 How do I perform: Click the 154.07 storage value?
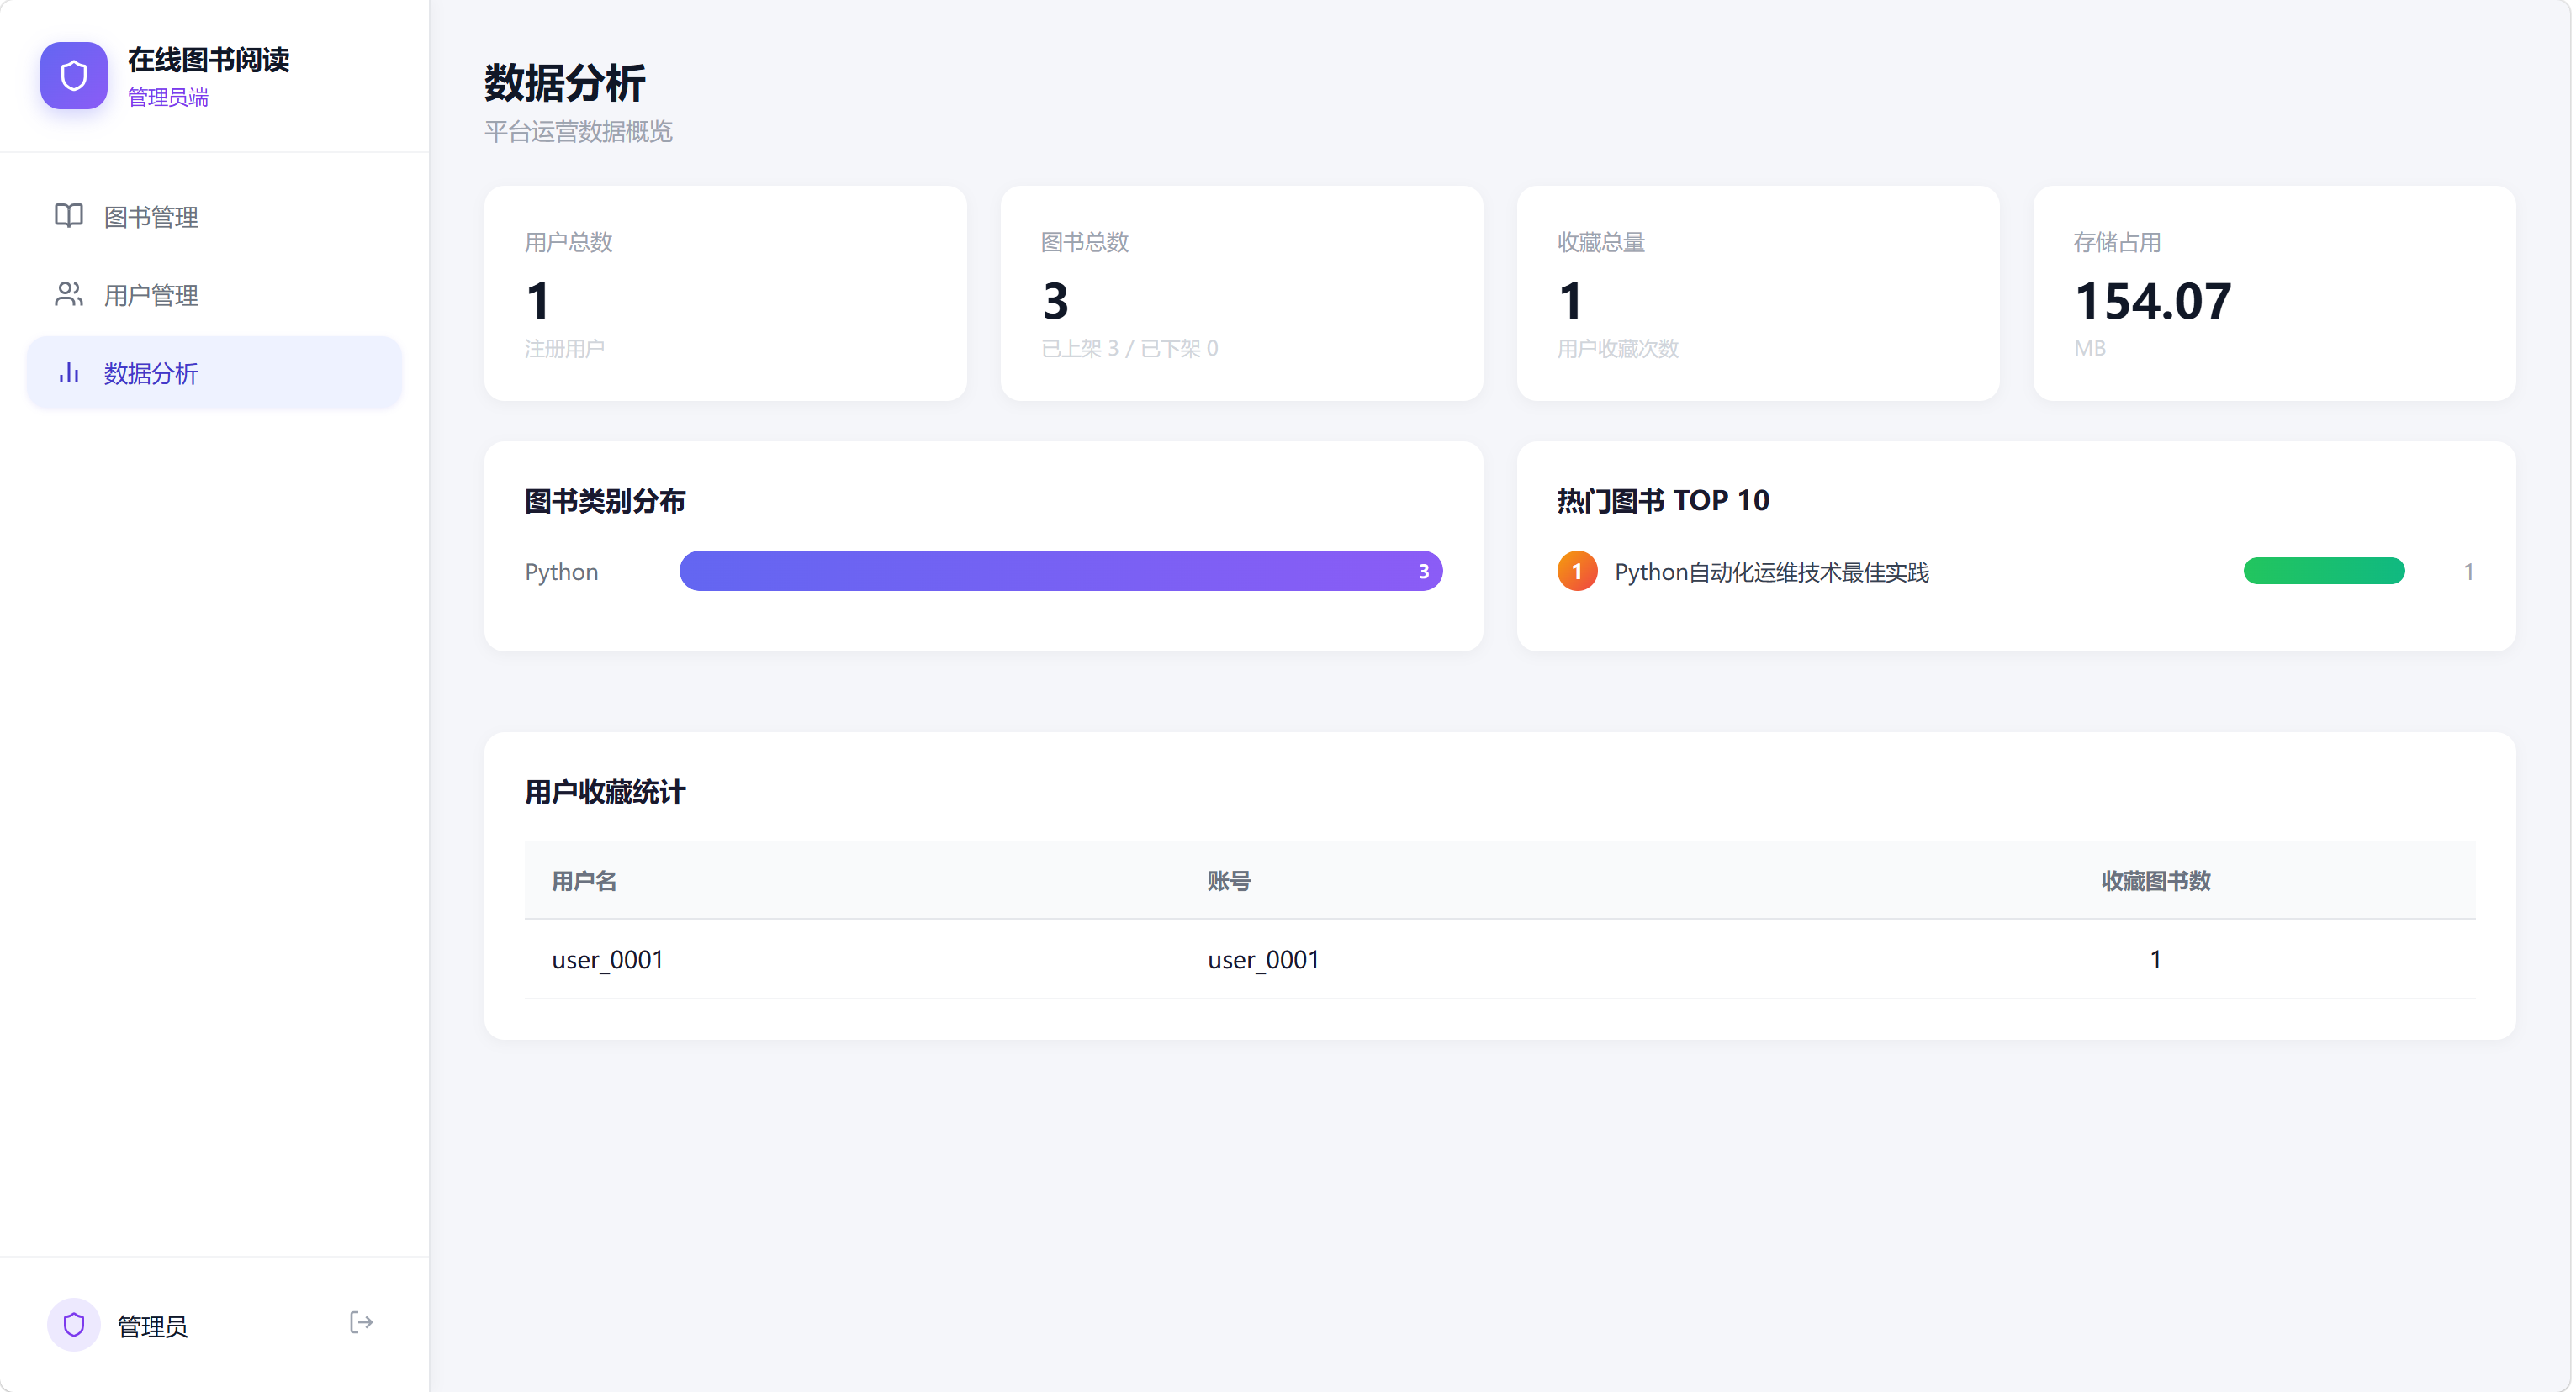pyautogui.click(x=2152, y=301)
